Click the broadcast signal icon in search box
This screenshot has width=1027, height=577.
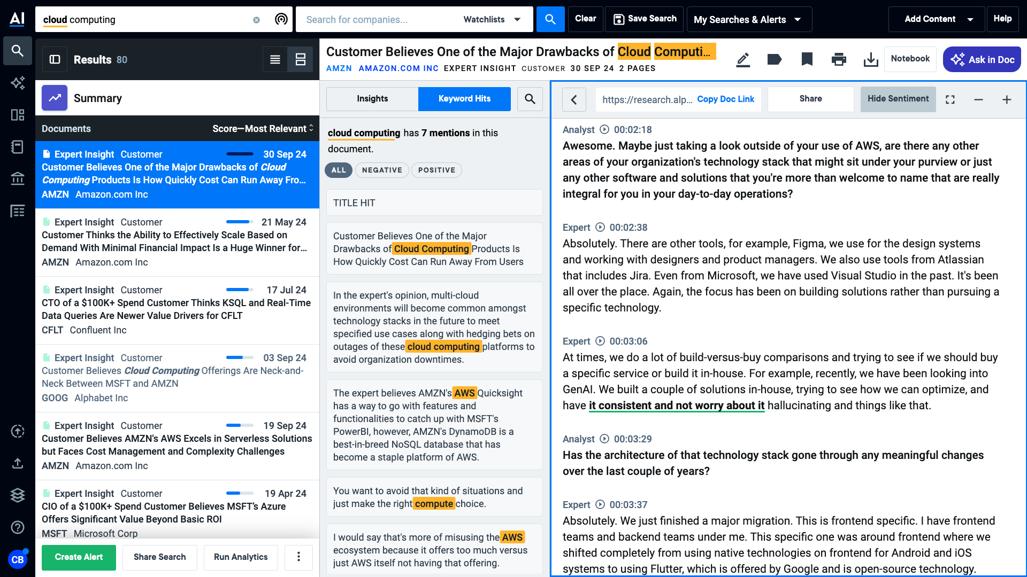click(281, 19)
